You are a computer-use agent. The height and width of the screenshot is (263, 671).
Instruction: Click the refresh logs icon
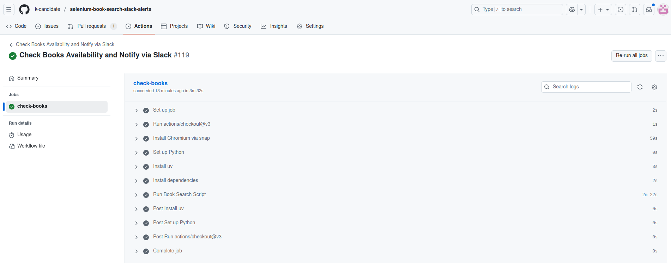click(x=640, y=87)
